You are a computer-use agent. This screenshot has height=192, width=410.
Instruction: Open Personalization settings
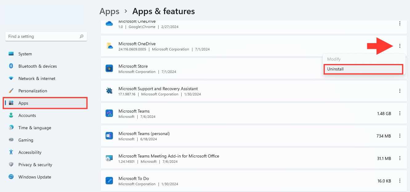coord(46,91)
